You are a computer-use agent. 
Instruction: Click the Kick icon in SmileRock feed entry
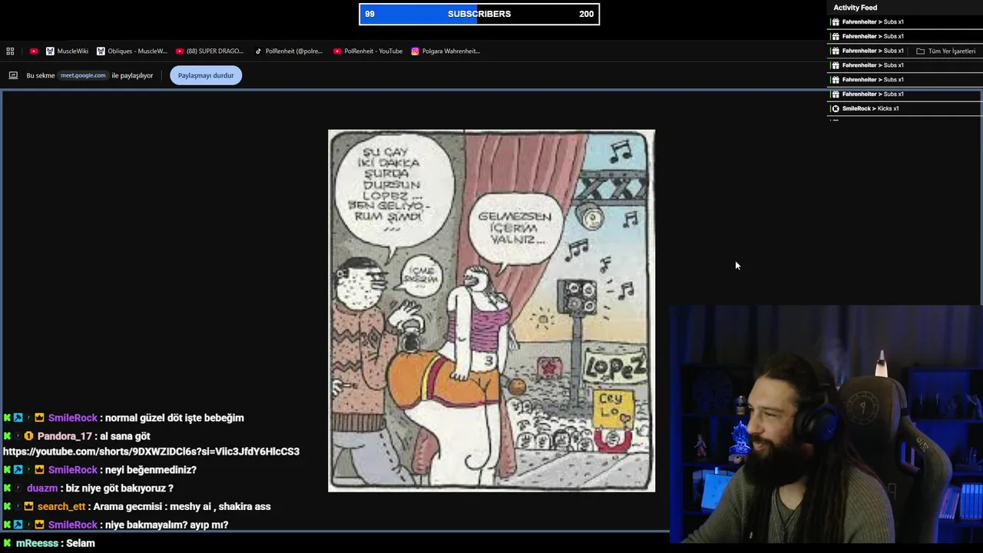tap(836, 108)
